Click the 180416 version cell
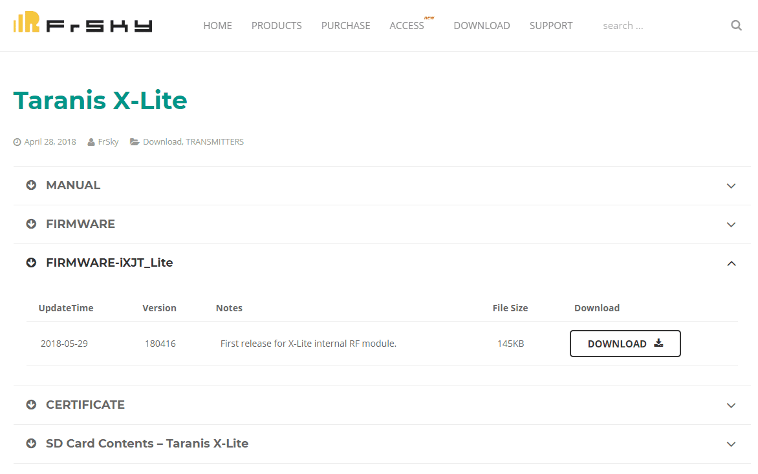This screenshot has width=758, height=474. (160, 344)
